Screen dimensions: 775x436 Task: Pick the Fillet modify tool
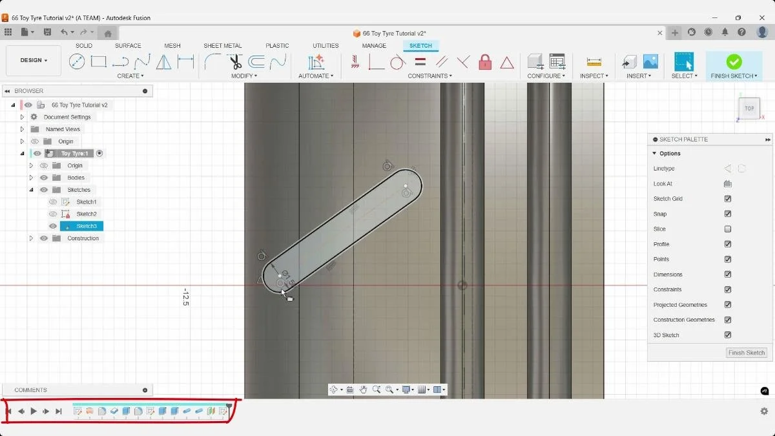pos(212,62)
